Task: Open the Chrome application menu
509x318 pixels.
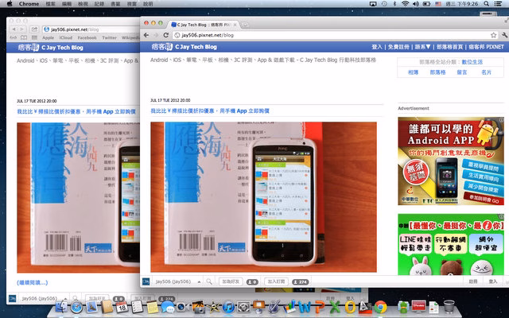Action: point(29,4)
